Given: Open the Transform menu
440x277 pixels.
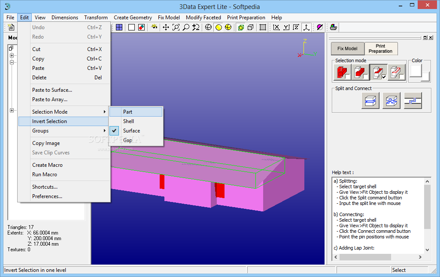Looking at the screenshot, I should [96, 18].
